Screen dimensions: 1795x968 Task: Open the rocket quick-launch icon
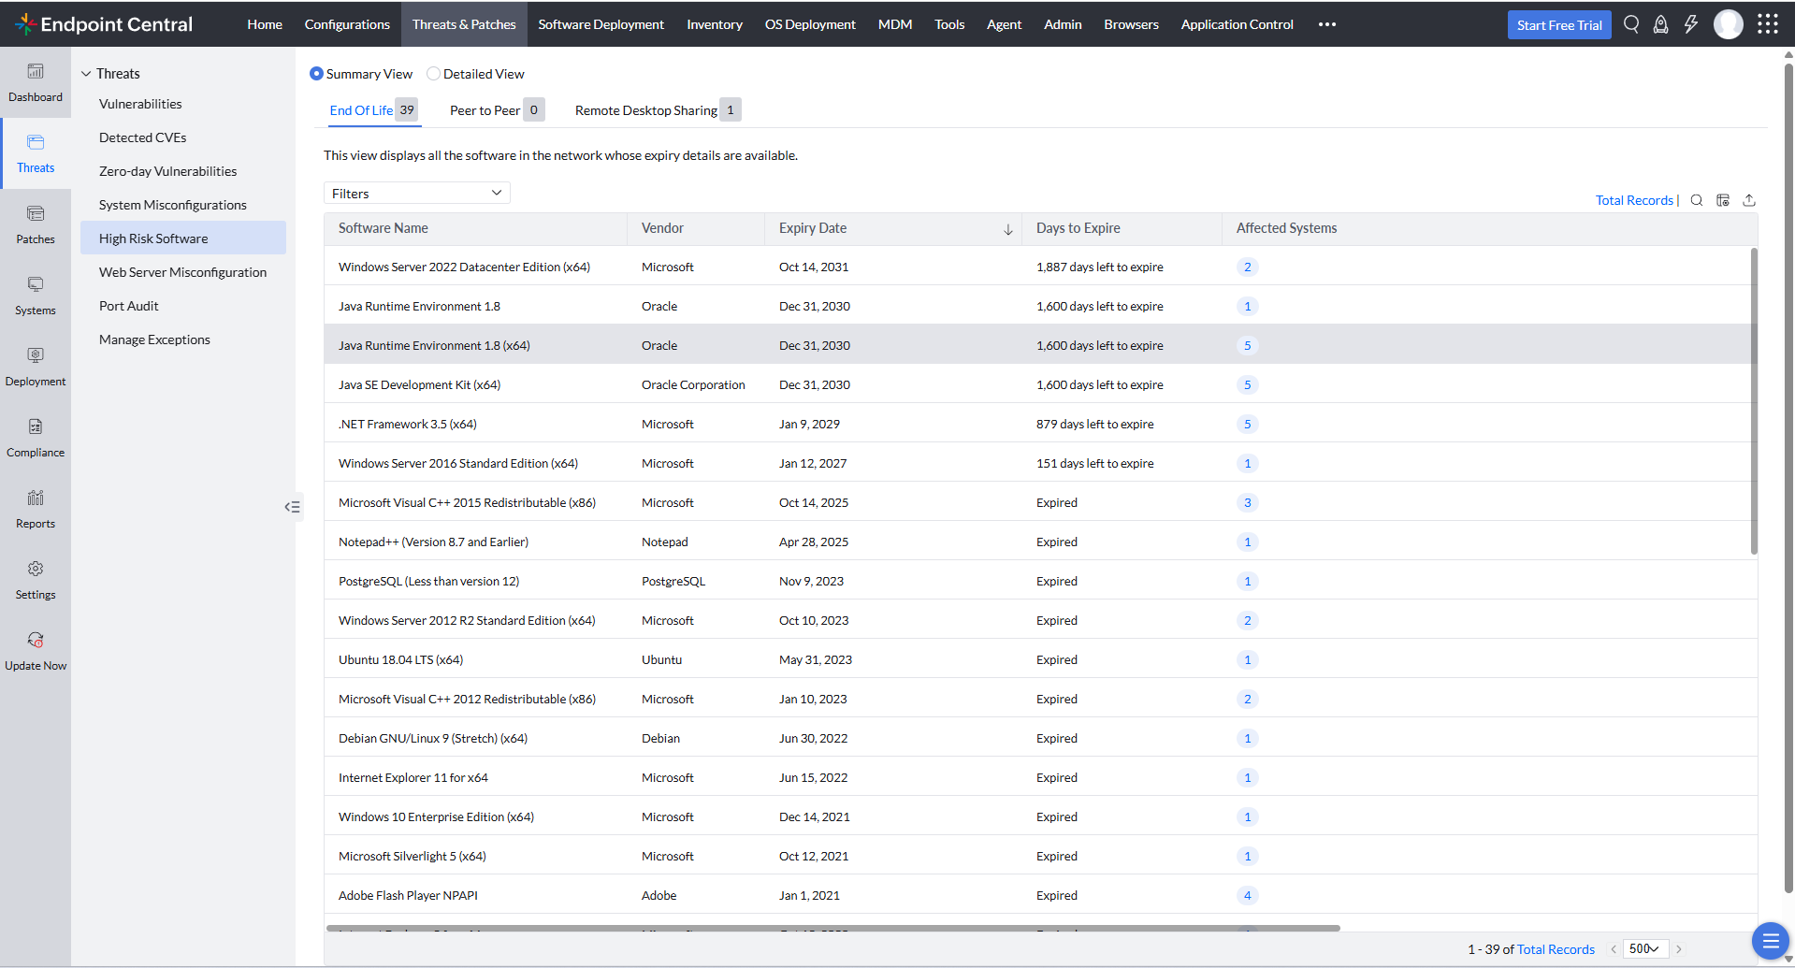point(1661,24)
